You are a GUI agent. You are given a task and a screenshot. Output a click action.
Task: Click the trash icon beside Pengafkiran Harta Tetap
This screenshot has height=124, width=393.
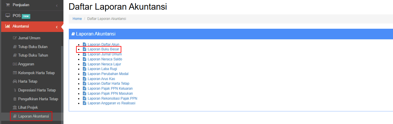tap(15, 99)
